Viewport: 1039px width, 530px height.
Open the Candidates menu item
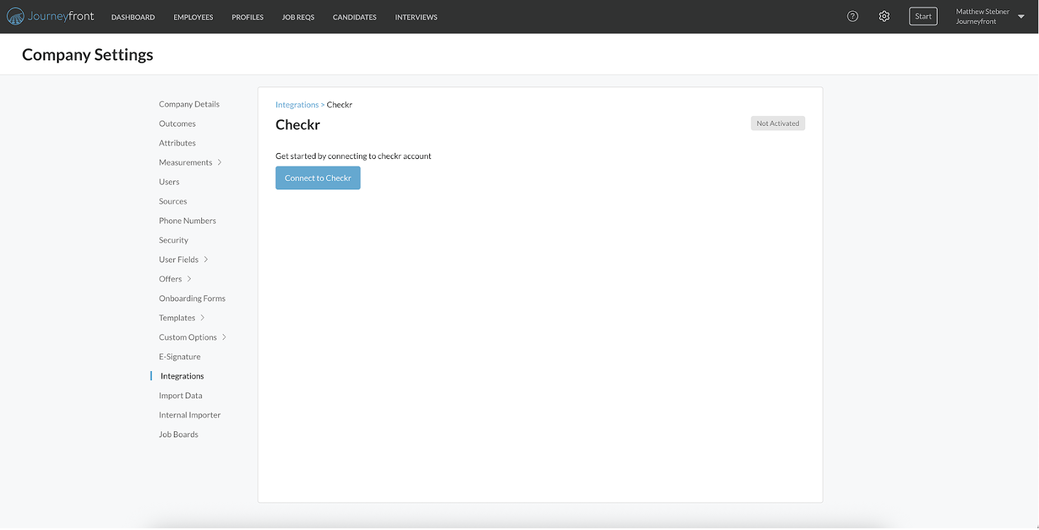coord(355,18)
